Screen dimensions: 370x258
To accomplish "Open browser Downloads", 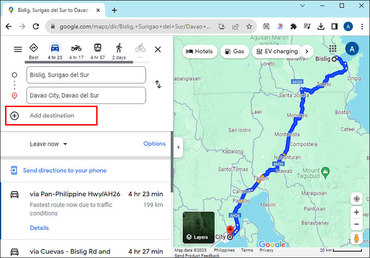I will (x=321, y=27).
